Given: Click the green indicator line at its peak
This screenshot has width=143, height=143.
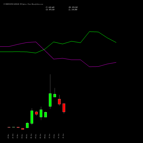Looking at the screenshot, I should (x=90, y=31).
